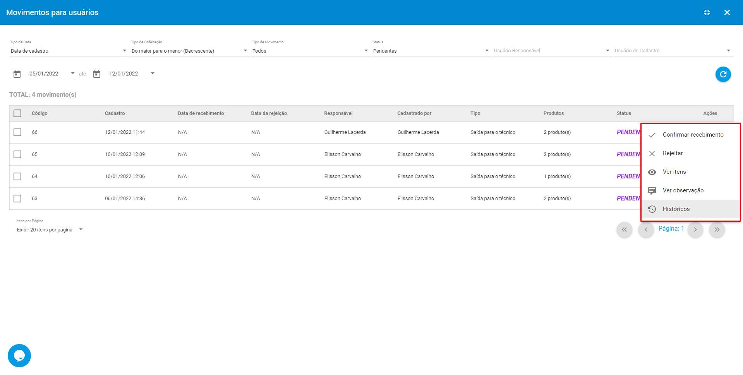
Task: Click the 12/01/2022 11:44 cell
Action: click(x=125, y=132)
